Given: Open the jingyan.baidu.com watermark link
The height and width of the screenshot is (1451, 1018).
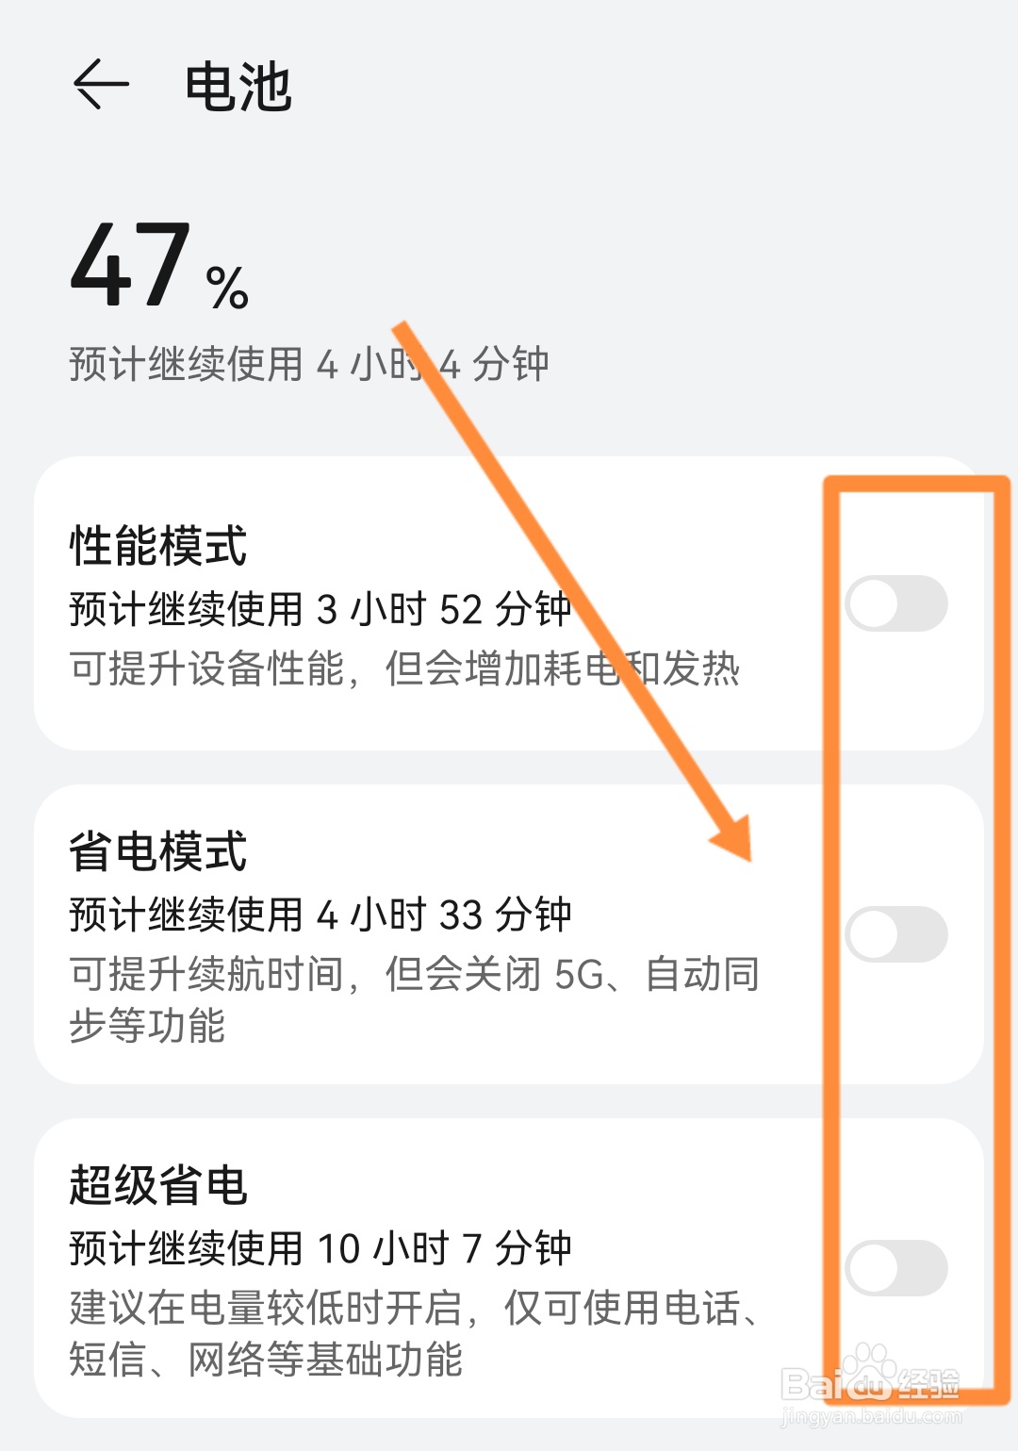Looking at the screenshot, I should coord(872,1417).
